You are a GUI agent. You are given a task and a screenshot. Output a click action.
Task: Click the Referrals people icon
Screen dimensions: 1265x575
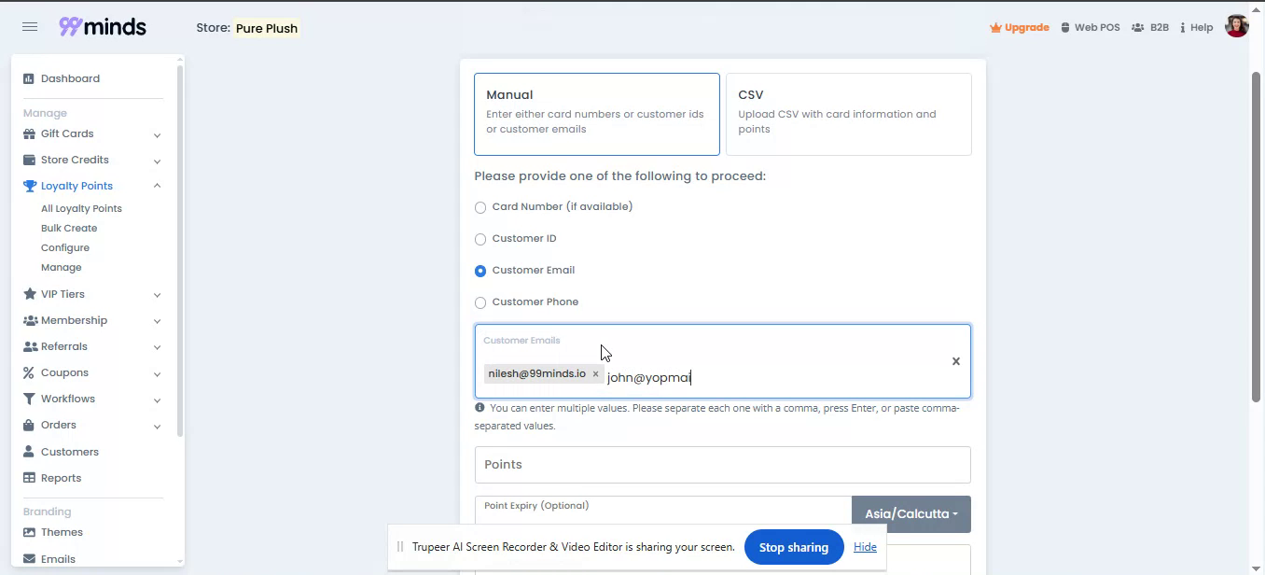coord(30,346)
